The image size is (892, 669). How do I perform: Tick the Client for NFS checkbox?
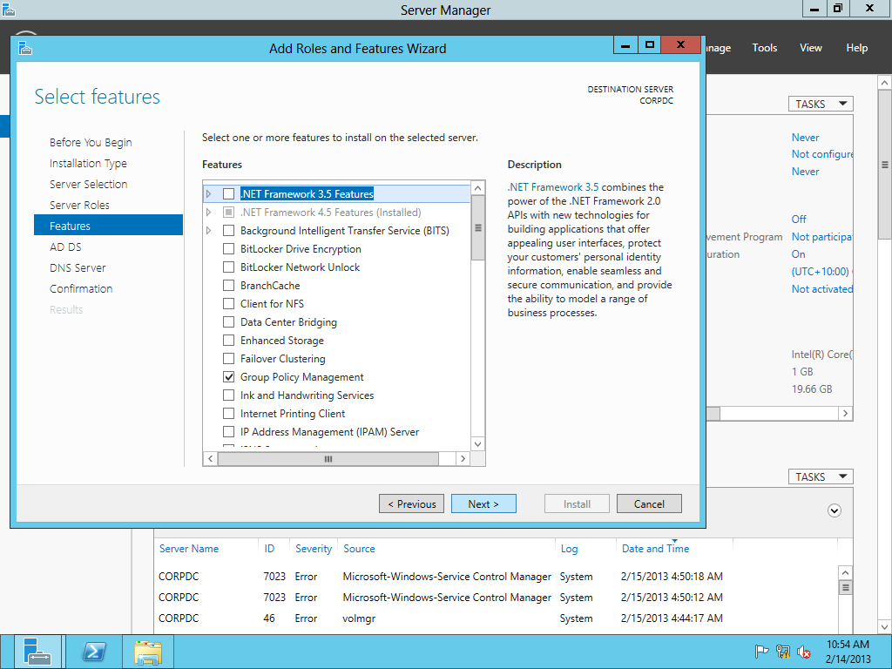coord(229,303)
